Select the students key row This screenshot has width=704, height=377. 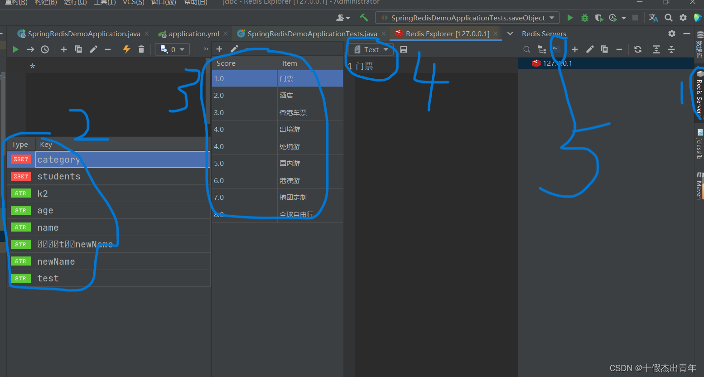(109, 177)
